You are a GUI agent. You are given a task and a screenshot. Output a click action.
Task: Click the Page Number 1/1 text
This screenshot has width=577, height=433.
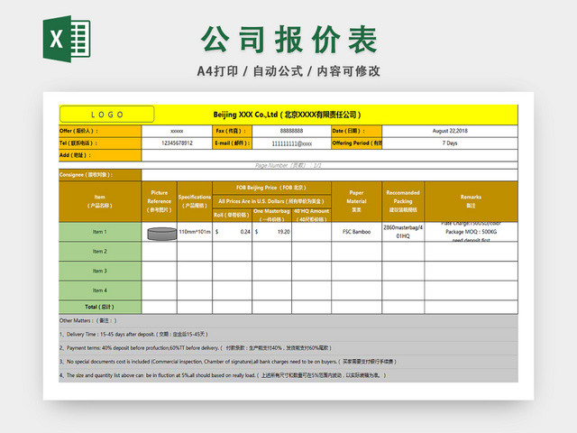288,166
